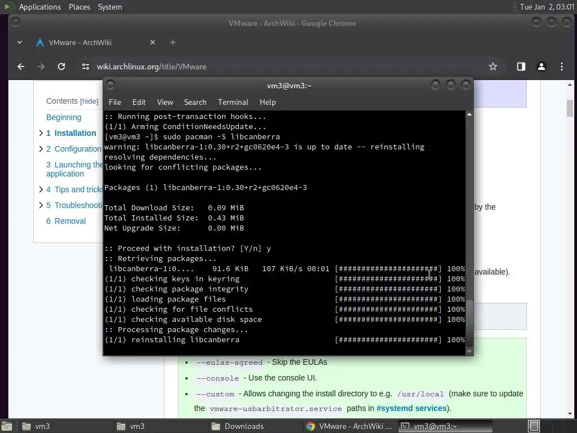Open the Terminal menu in the terminal menubar

pos(233,103)
